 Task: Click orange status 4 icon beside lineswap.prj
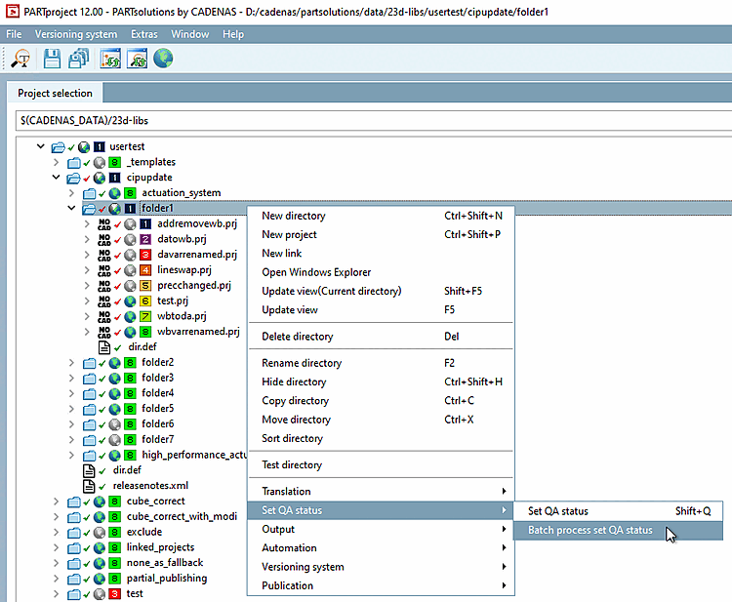pos(145,270)
